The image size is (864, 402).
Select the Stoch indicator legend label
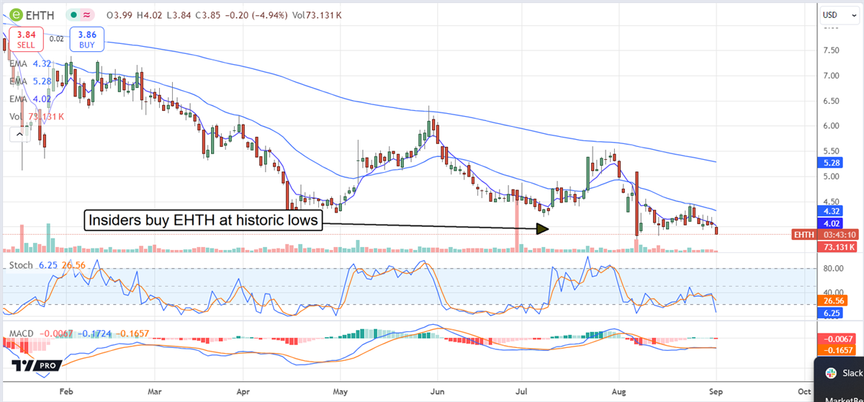[19, 265]
